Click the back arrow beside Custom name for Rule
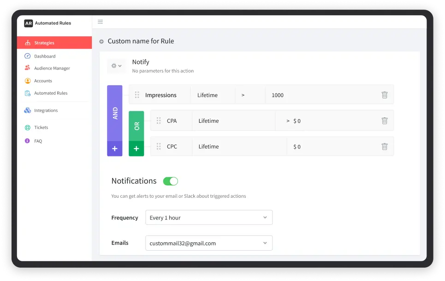This screenshot has width=445, height=281. click(x=101, y=41)
